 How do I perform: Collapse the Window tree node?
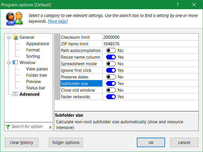tap(9, 63)
